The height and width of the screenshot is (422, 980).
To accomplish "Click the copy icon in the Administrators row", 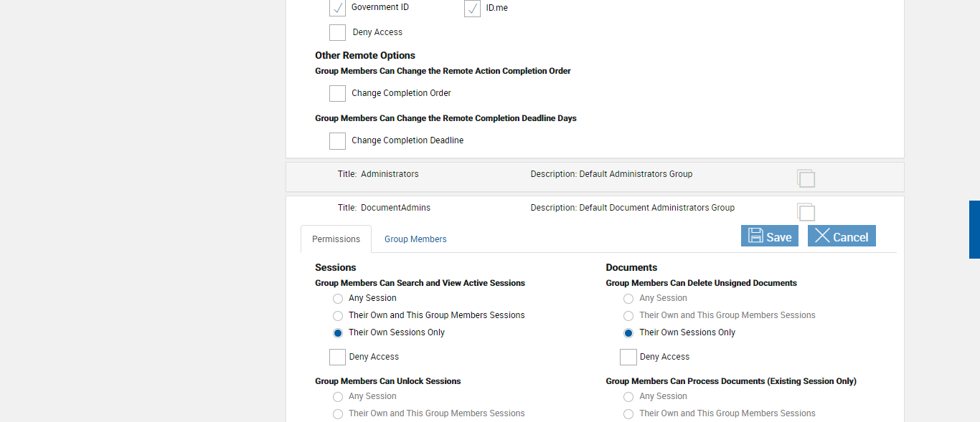I will pyautogui.click(x=806, y=178).
